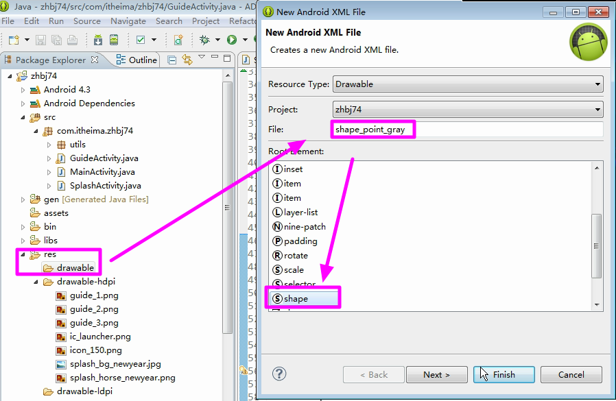Collapse the drawable-hdpi folder
616x401 pixels.
click(x=36, y=282)
